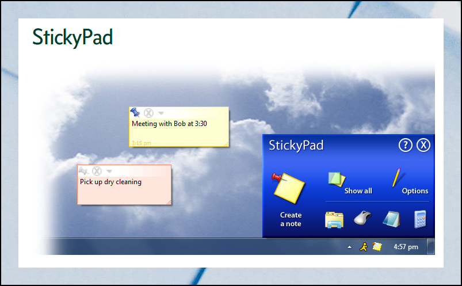Click the StickyPad panel title text
462x286 pixels.
pos(296,145)
